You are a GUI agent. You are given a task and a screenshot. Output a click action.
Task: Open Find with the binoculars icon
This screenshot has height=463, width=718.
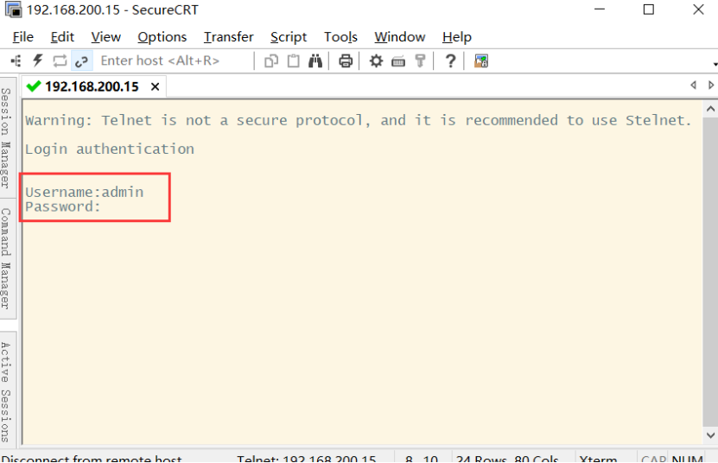pyautogui.click(x=315, y=61)
